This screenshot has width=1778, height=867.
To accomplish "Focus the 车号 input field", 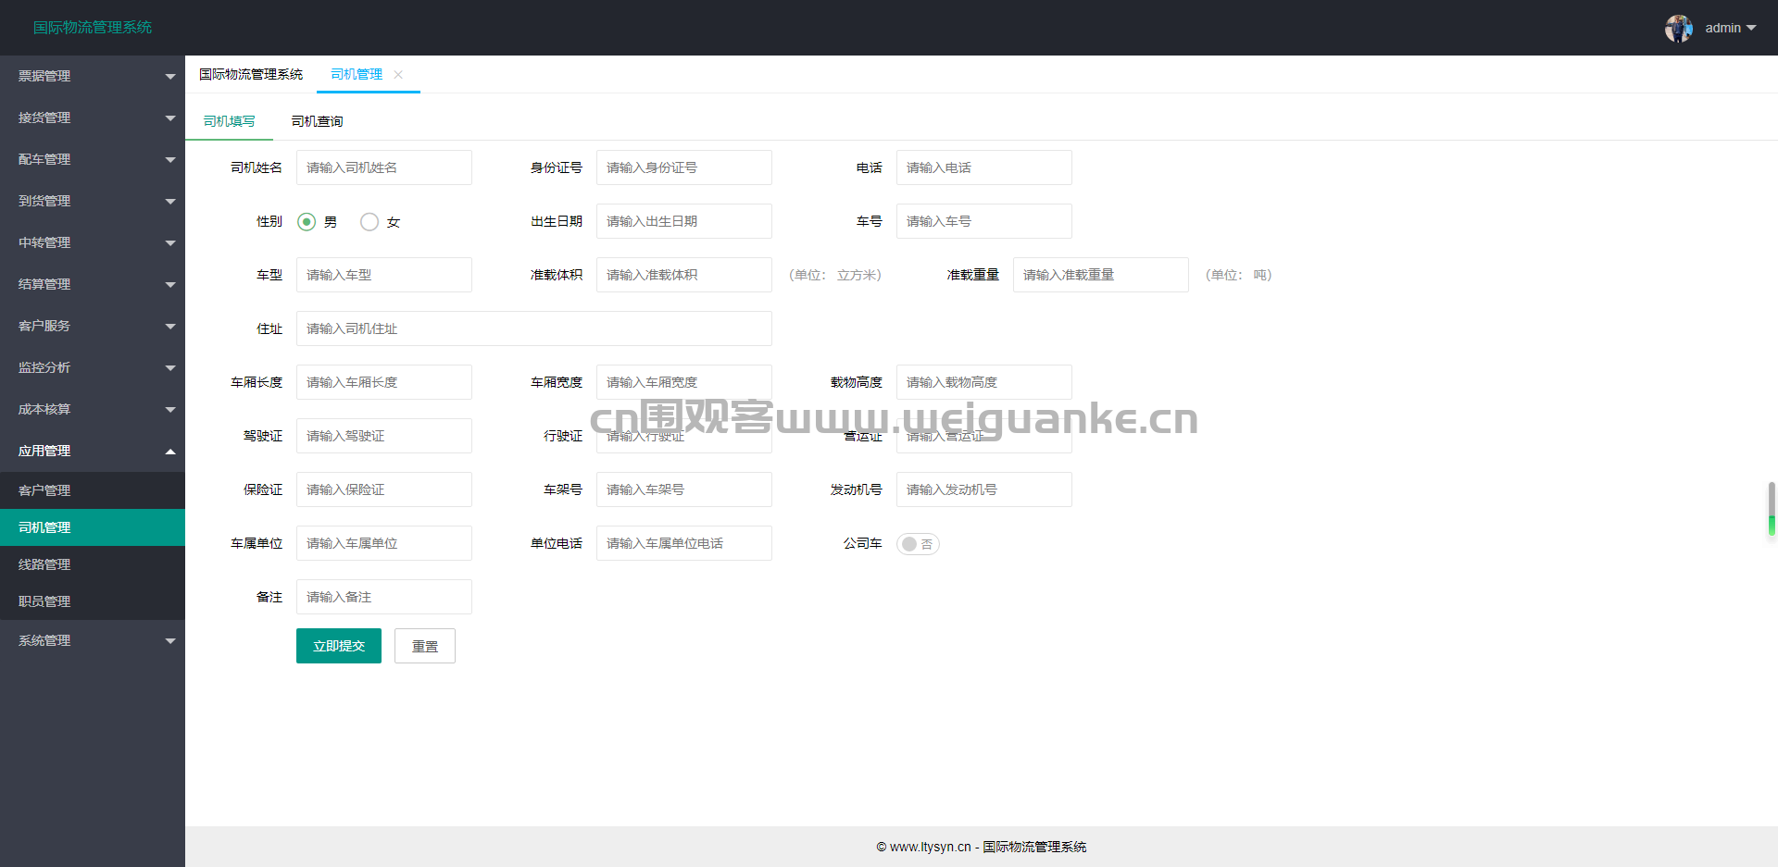I will (984, 221).
